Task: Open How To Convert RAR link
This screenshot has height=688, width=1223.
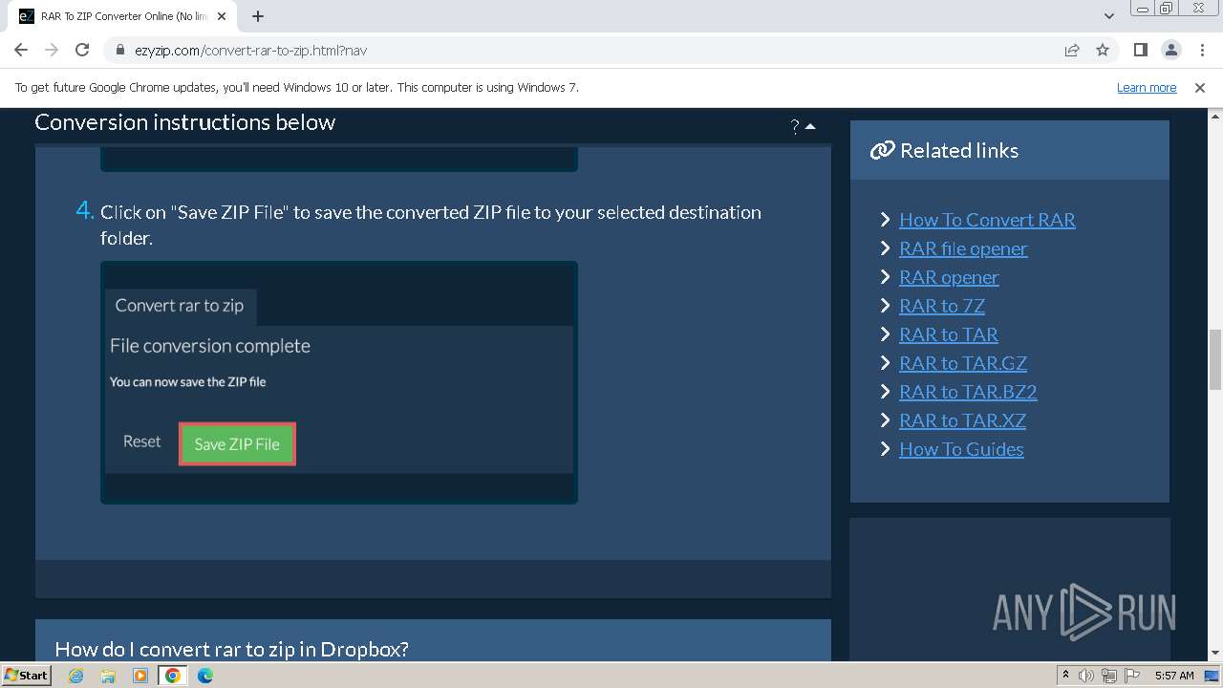Action: [x=987, y=220]
